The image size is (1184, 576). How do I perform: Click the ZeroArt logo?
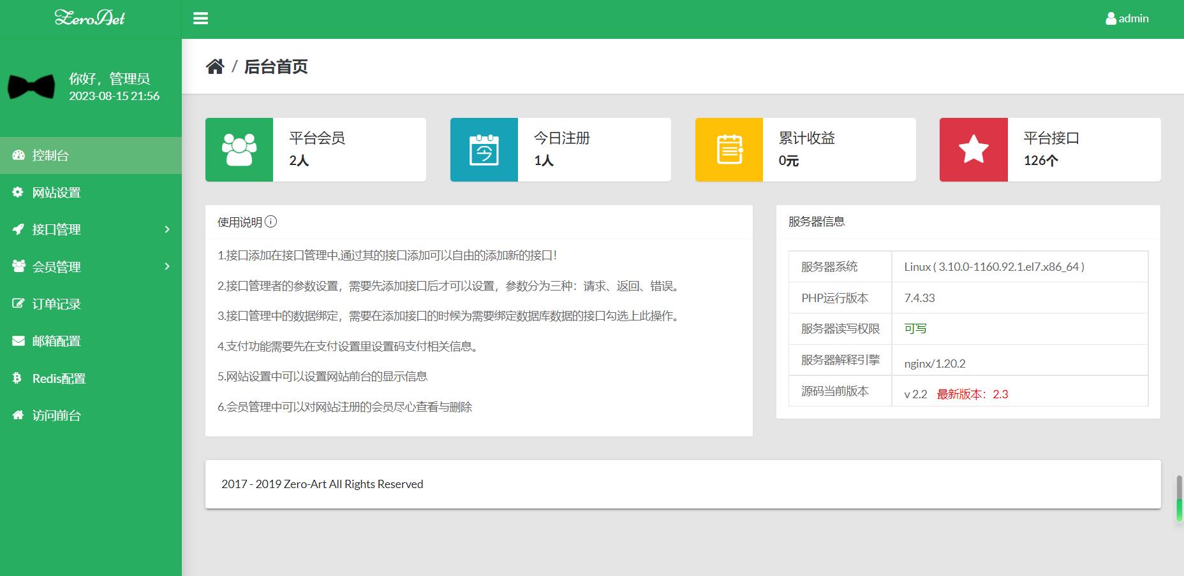(90, 18)
